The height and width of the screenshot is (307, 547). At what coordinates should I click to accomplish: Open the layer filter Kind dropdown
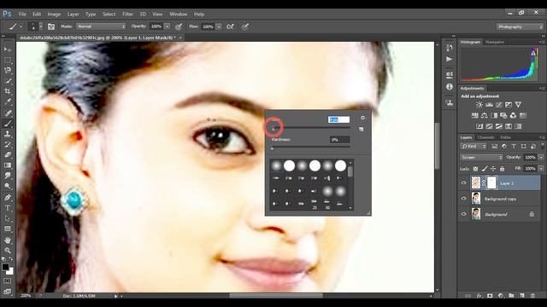(x=473, y=146)
